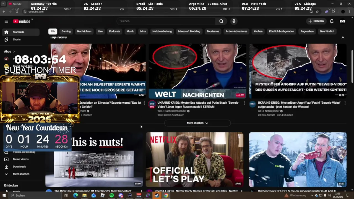Select the Nachrichten filter chip
Image resolution: width=354 pixels, height=199 pixels.
click(84, 32)
